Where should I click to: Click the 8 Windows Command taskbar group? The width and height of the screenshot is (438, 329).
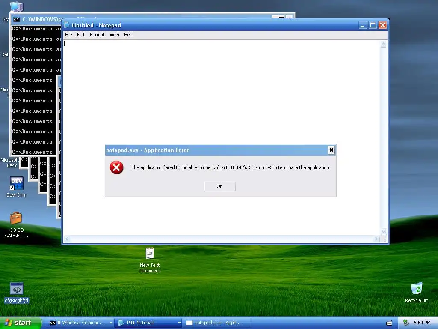78,323
